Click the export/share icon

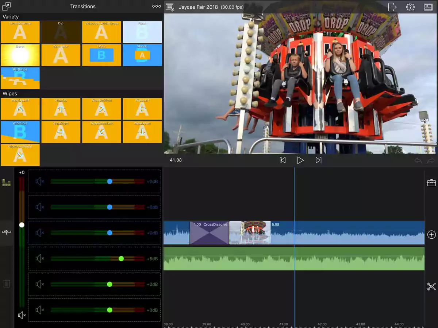pos(393,6)
